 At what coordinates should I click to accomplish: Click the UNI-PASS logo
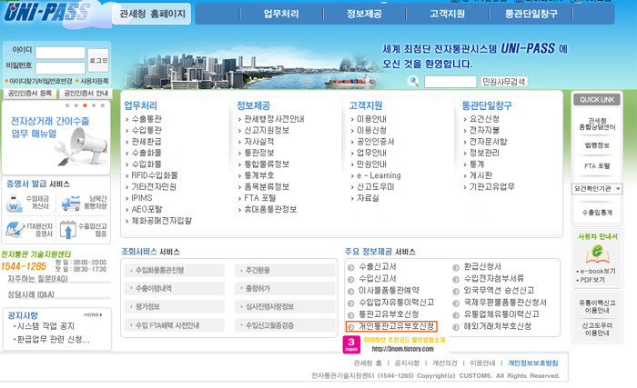click(46, 12)
